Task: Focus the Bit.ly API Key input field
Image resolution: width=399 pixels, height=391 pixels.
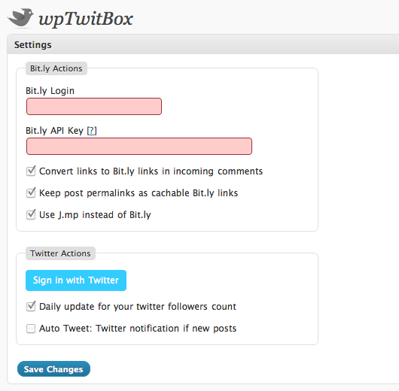Action: point(139,146)
